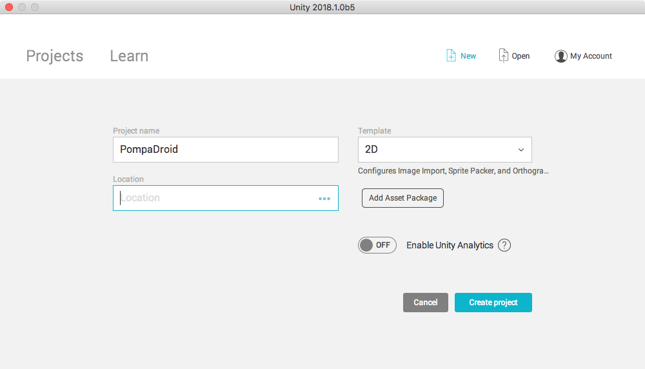This screenshot has height=369, width=645.
Task: Focus the Project name field PompaDroid
Action: pyautogui.click(x=225, y=150)
